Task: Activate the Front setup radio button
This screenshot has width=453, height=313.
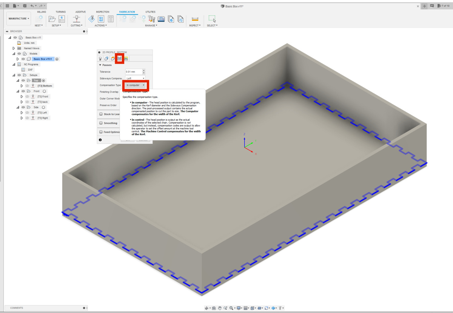Action: [44, 91]
